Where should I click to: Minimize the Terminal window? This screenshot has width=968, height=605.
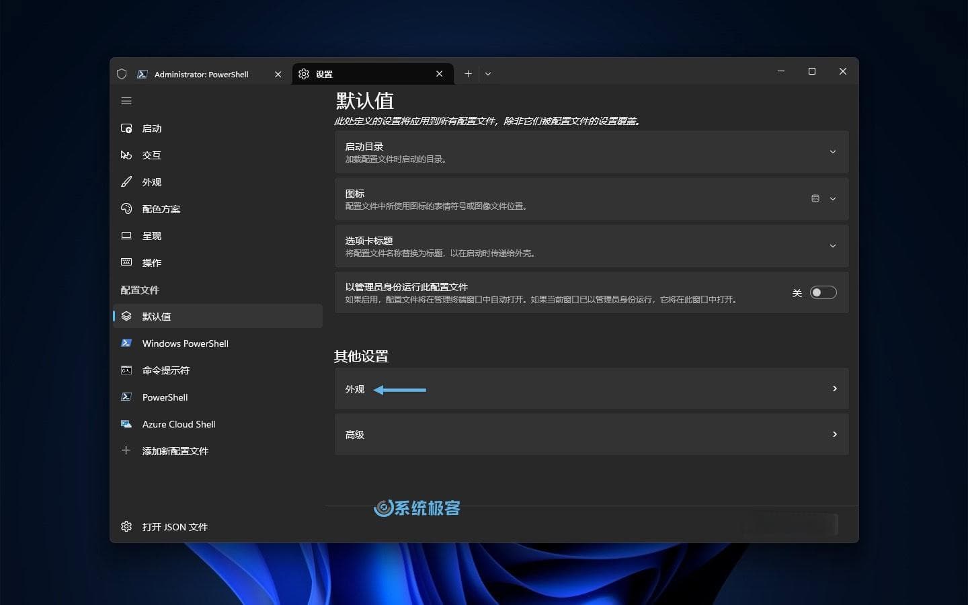(781, 71)
